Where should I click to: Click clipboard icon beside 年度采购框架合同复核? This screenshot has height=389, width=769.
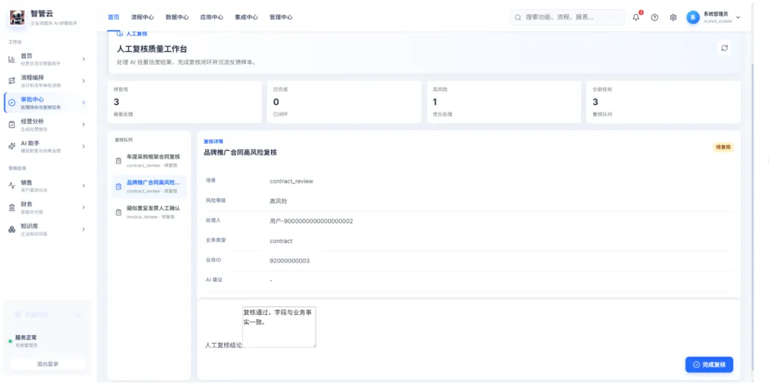click(x=118, y=161)
